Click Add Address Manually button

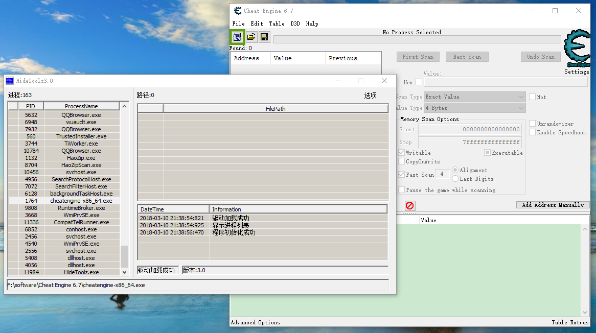pyautogui.click(x=553, y=205)
